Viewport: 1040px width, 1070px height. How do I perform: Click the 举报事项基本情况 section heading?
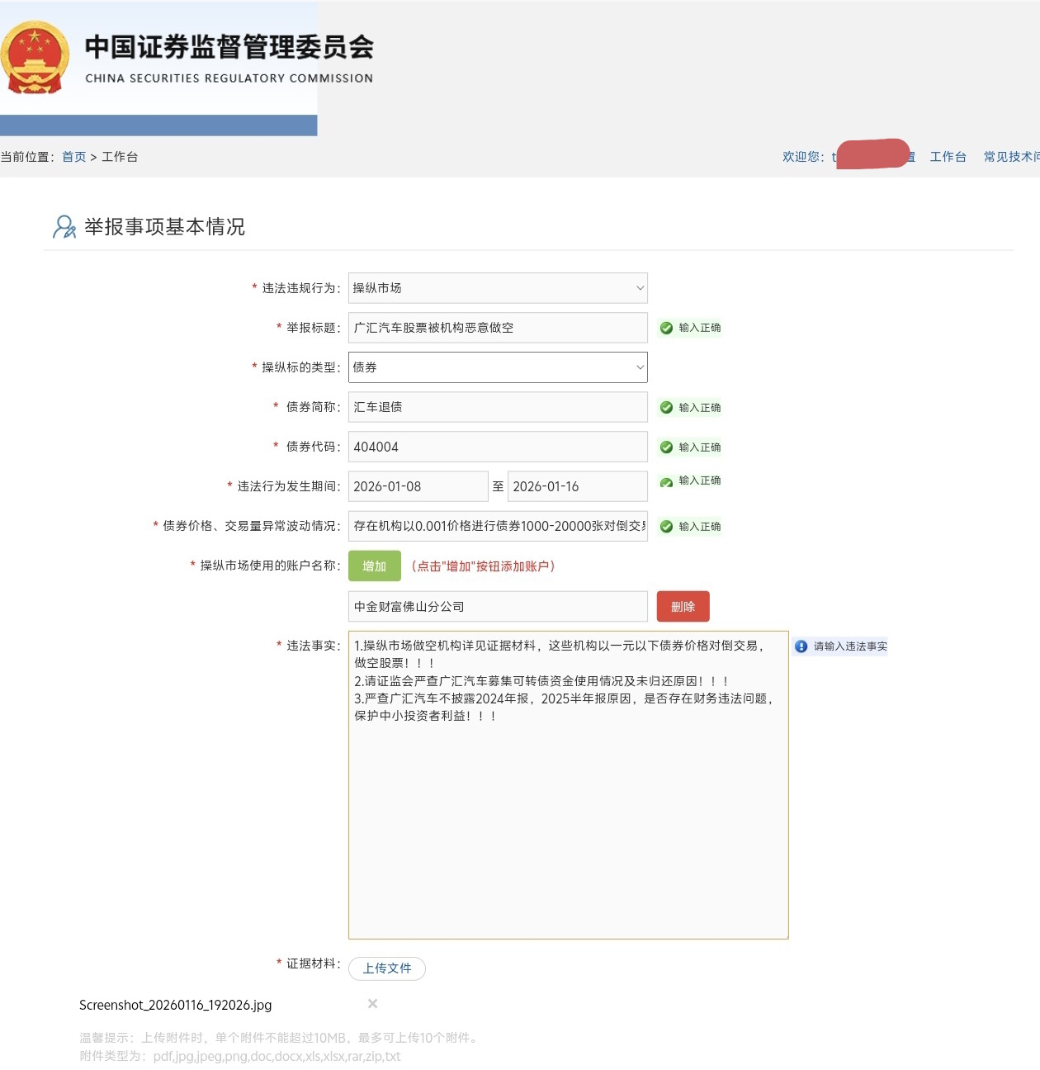[x=164, y=227]
